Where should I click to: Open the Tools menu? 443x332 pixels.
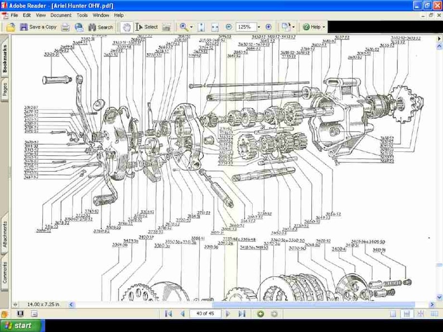click(82, 15)
